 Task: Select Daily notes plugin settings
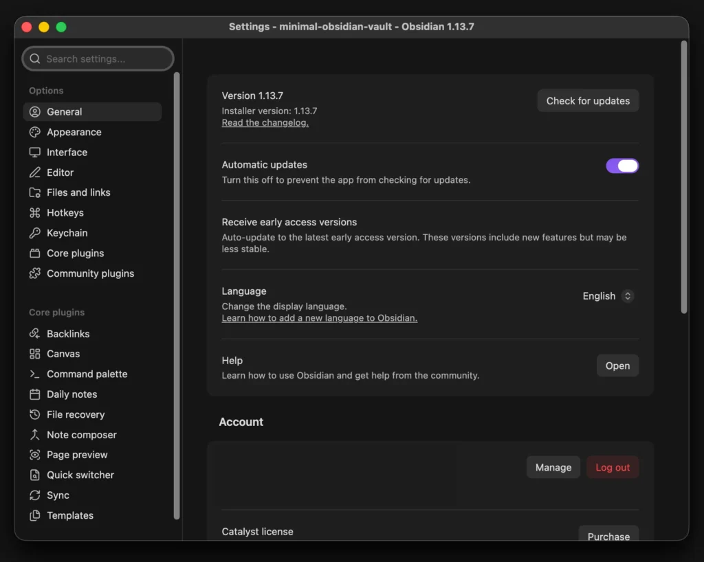click(92, 394)
